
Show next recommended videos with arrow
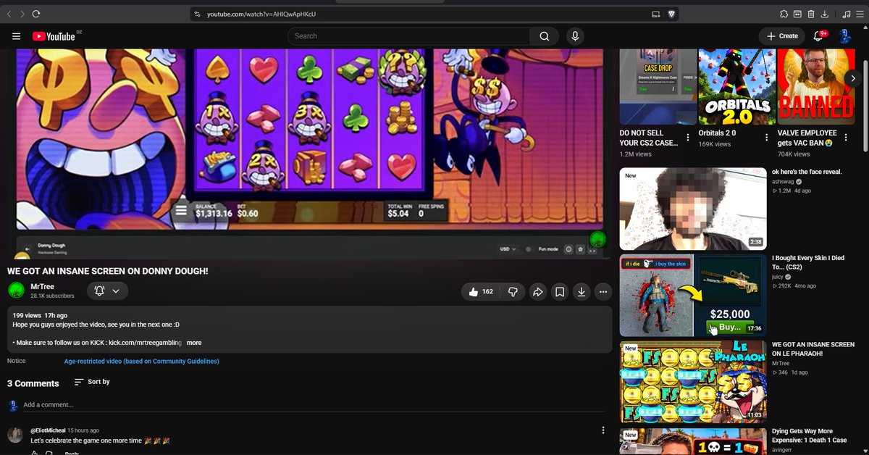point(853,78)
